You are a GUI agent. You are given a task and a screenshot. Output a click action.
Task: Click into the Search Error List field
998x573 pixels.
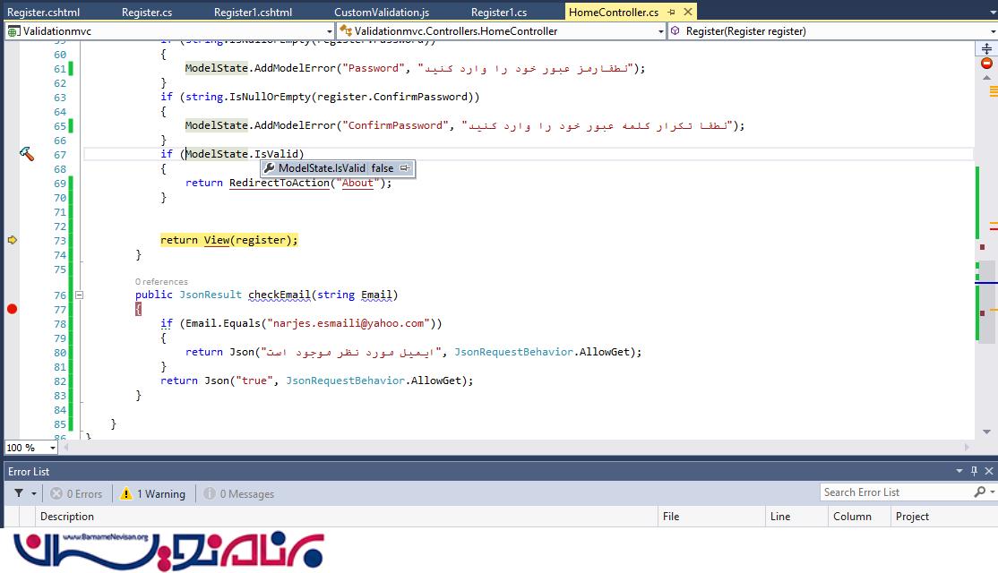point(896,492)
